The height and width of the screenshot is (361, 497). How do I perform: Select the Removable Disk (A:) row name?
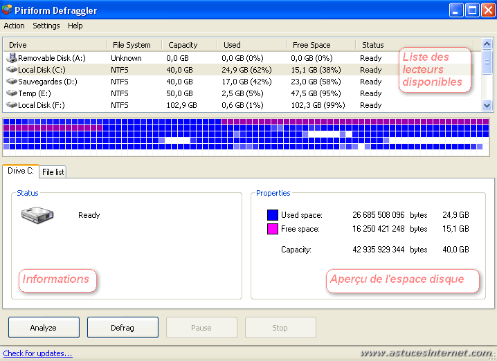pyautogui.click(x=52, y=58)
